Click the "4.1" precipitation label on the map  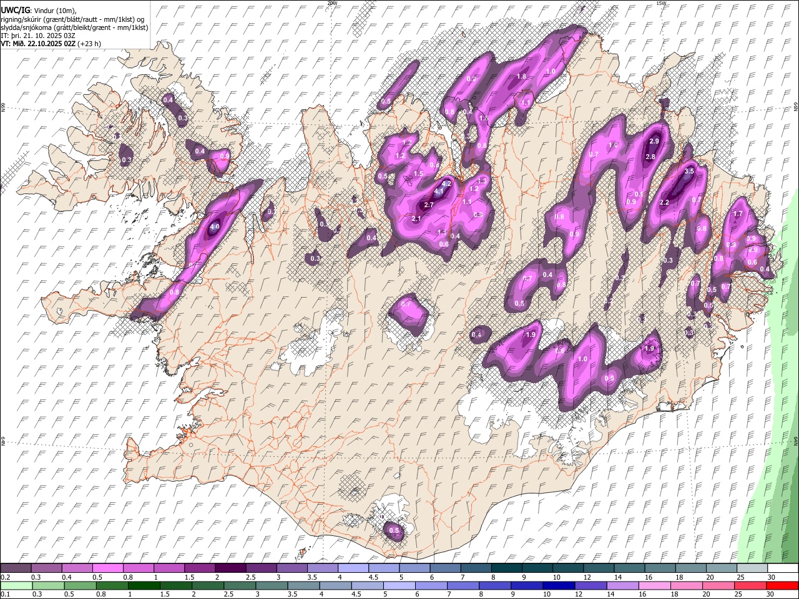click(x=439, y=192)
